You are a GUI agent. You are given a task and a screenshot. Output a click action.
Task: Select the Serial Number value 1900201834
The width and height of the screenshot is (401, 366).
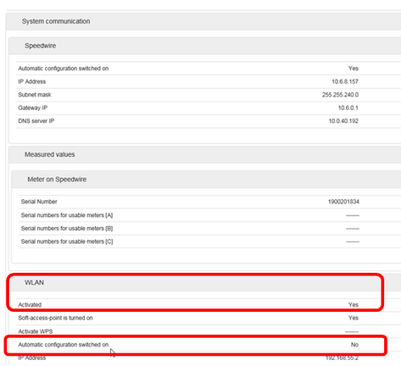(343, 202)
